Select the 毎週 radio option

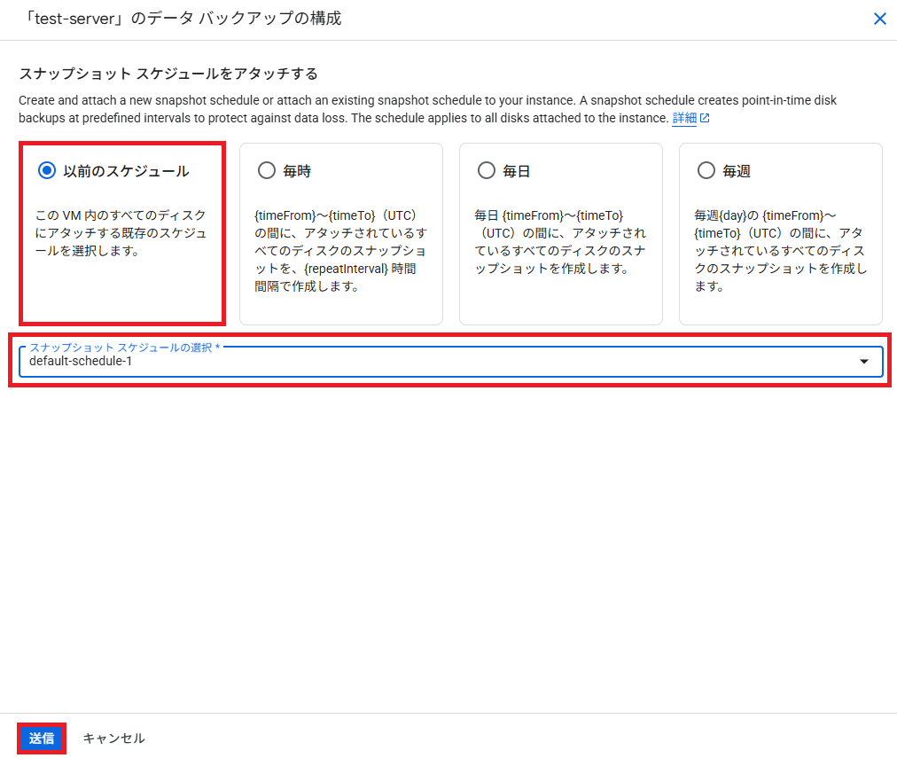click(706, 170)
